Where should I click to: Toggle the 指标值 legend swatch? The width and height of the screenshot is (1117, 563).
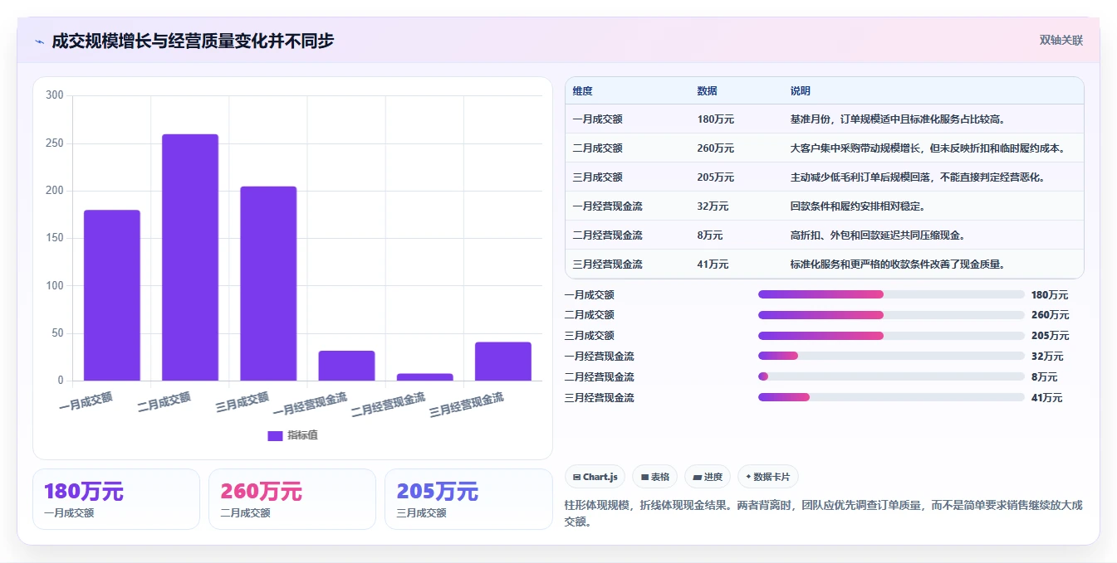[275, 436]
